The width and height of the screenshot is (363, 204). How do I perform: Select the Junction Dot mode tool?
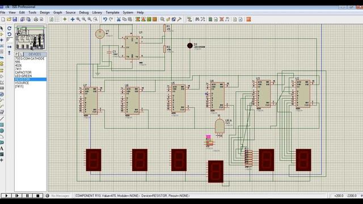tap(2, 40)
